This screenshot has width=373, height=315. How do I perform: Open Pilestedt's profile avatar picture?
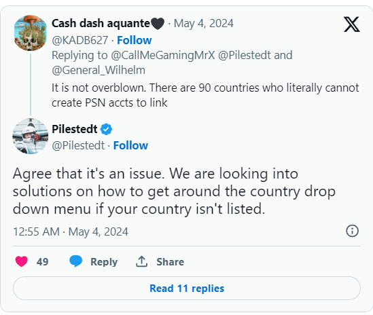[31, 136]
